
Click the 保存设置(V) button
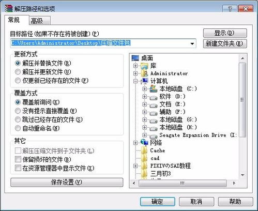(x=67, y=183)
